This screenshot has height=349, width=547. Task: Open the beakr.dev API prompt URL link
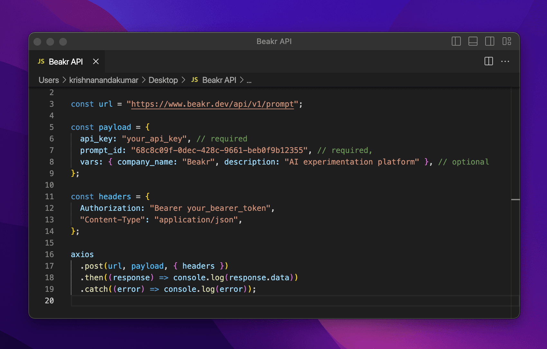pyautogui.click(x=212, y=104)
